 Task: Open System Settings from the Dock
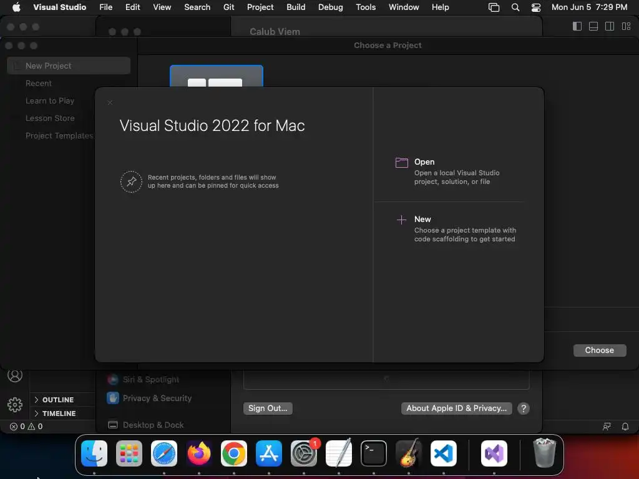click(304, 453)
